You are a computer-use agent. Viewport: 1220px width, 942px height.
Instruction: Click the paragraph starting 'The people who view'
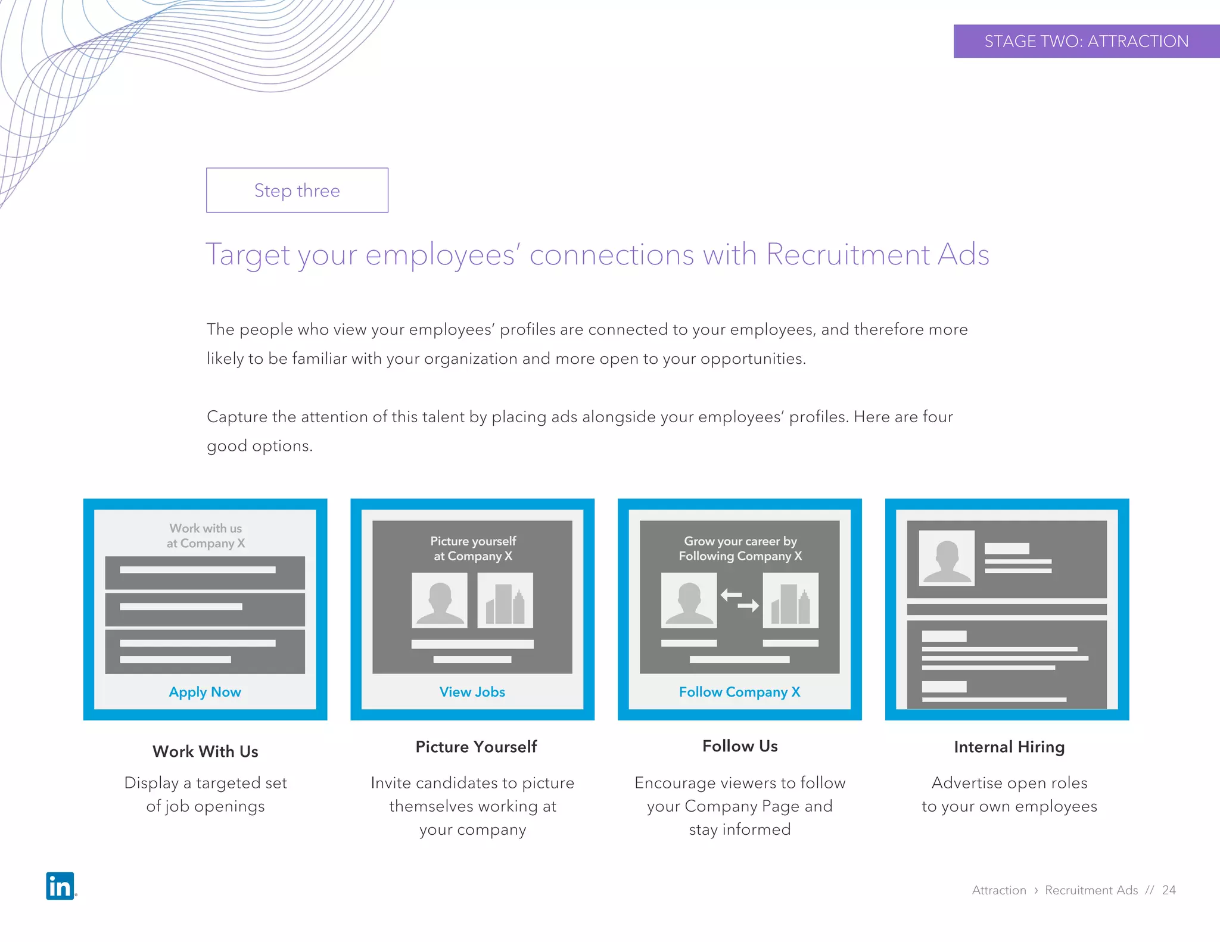click(587, 344)
